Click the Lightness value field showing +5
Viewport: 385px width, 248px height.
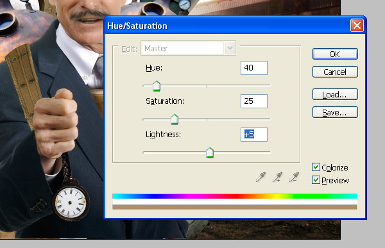[x=254, y=135]
